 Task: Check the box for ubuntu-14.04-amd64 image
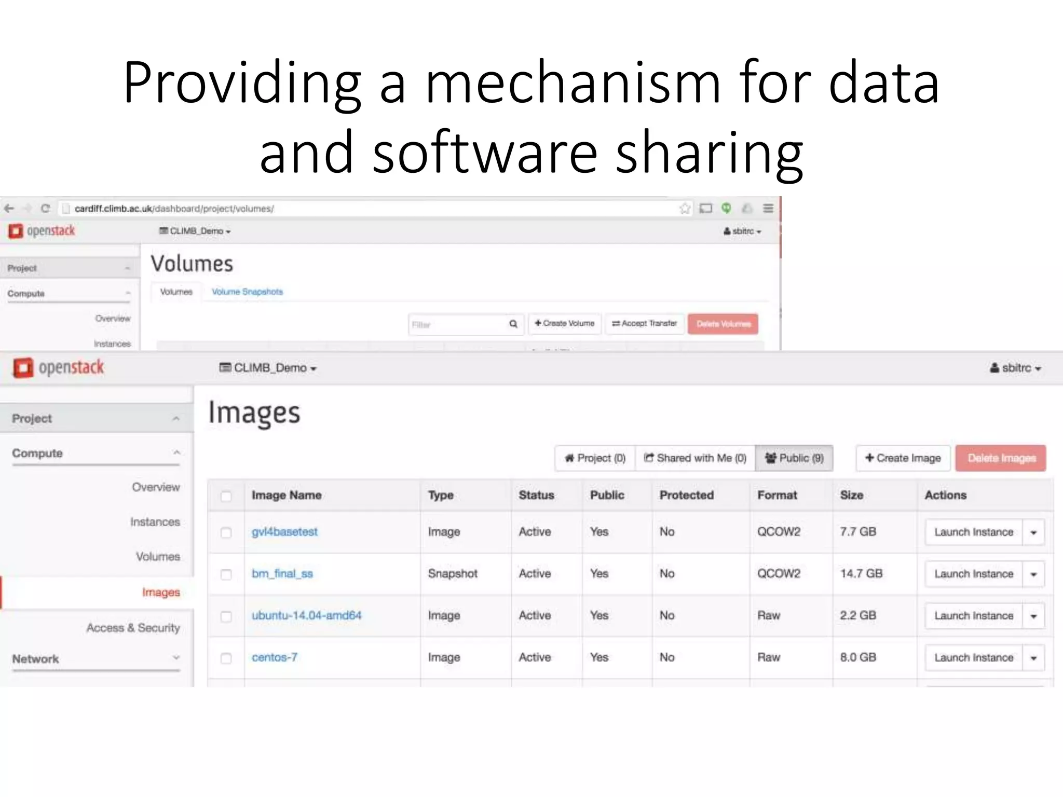[x=226, y=616]
